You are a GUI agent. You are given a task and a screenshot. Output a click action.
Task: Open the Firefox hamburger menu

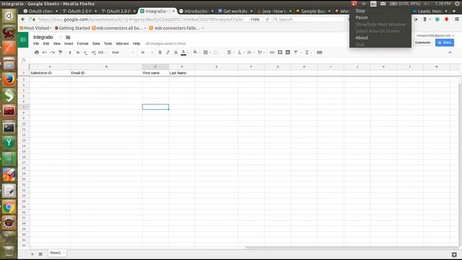coord(457,19)
